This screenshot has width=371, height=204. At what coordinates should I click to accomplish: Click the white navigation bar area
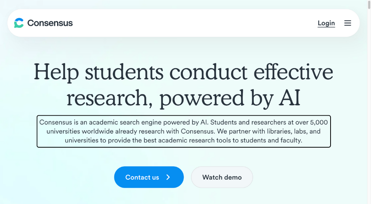click(183, 23)
